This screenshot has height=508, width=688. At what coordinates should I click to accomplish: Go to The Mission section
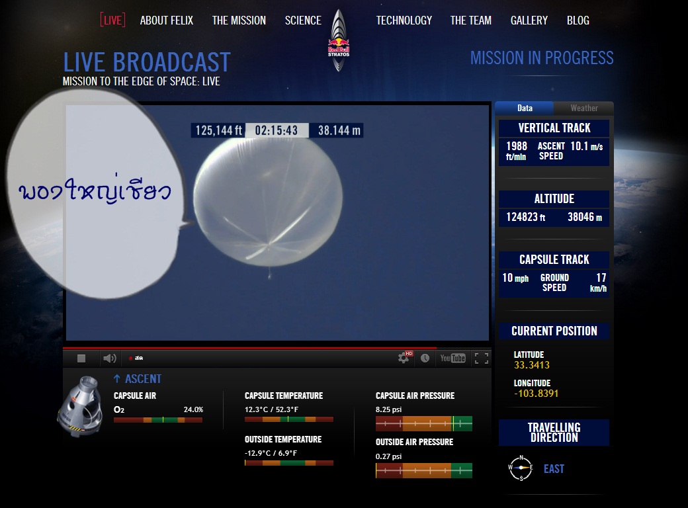pyautogui.click(x=239, y=21)
